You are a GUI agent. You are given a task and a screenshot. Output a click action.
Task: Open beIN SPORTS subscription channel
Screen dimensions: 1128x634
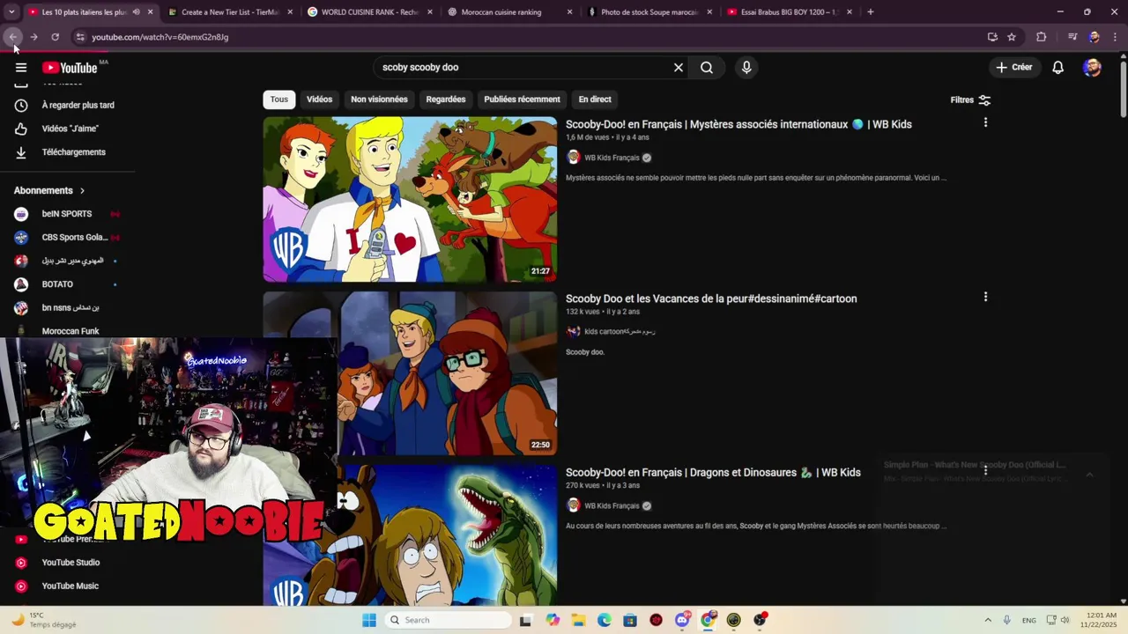(67, 214)
